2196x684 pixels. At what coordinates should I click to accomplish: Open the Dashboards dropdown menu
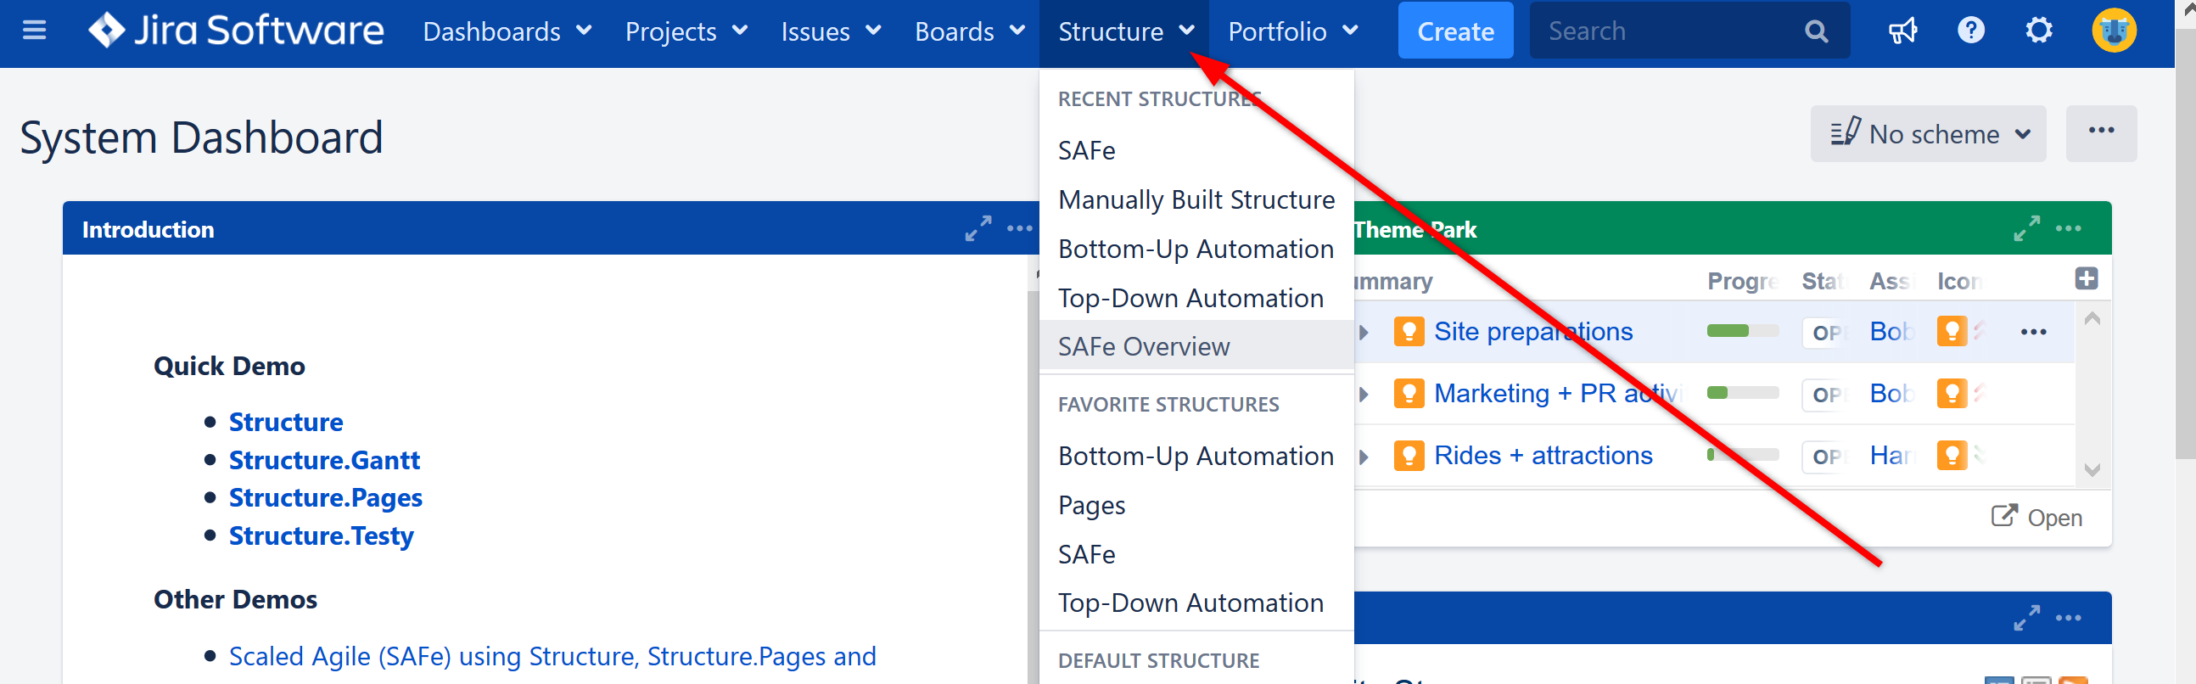pos(507,31)
